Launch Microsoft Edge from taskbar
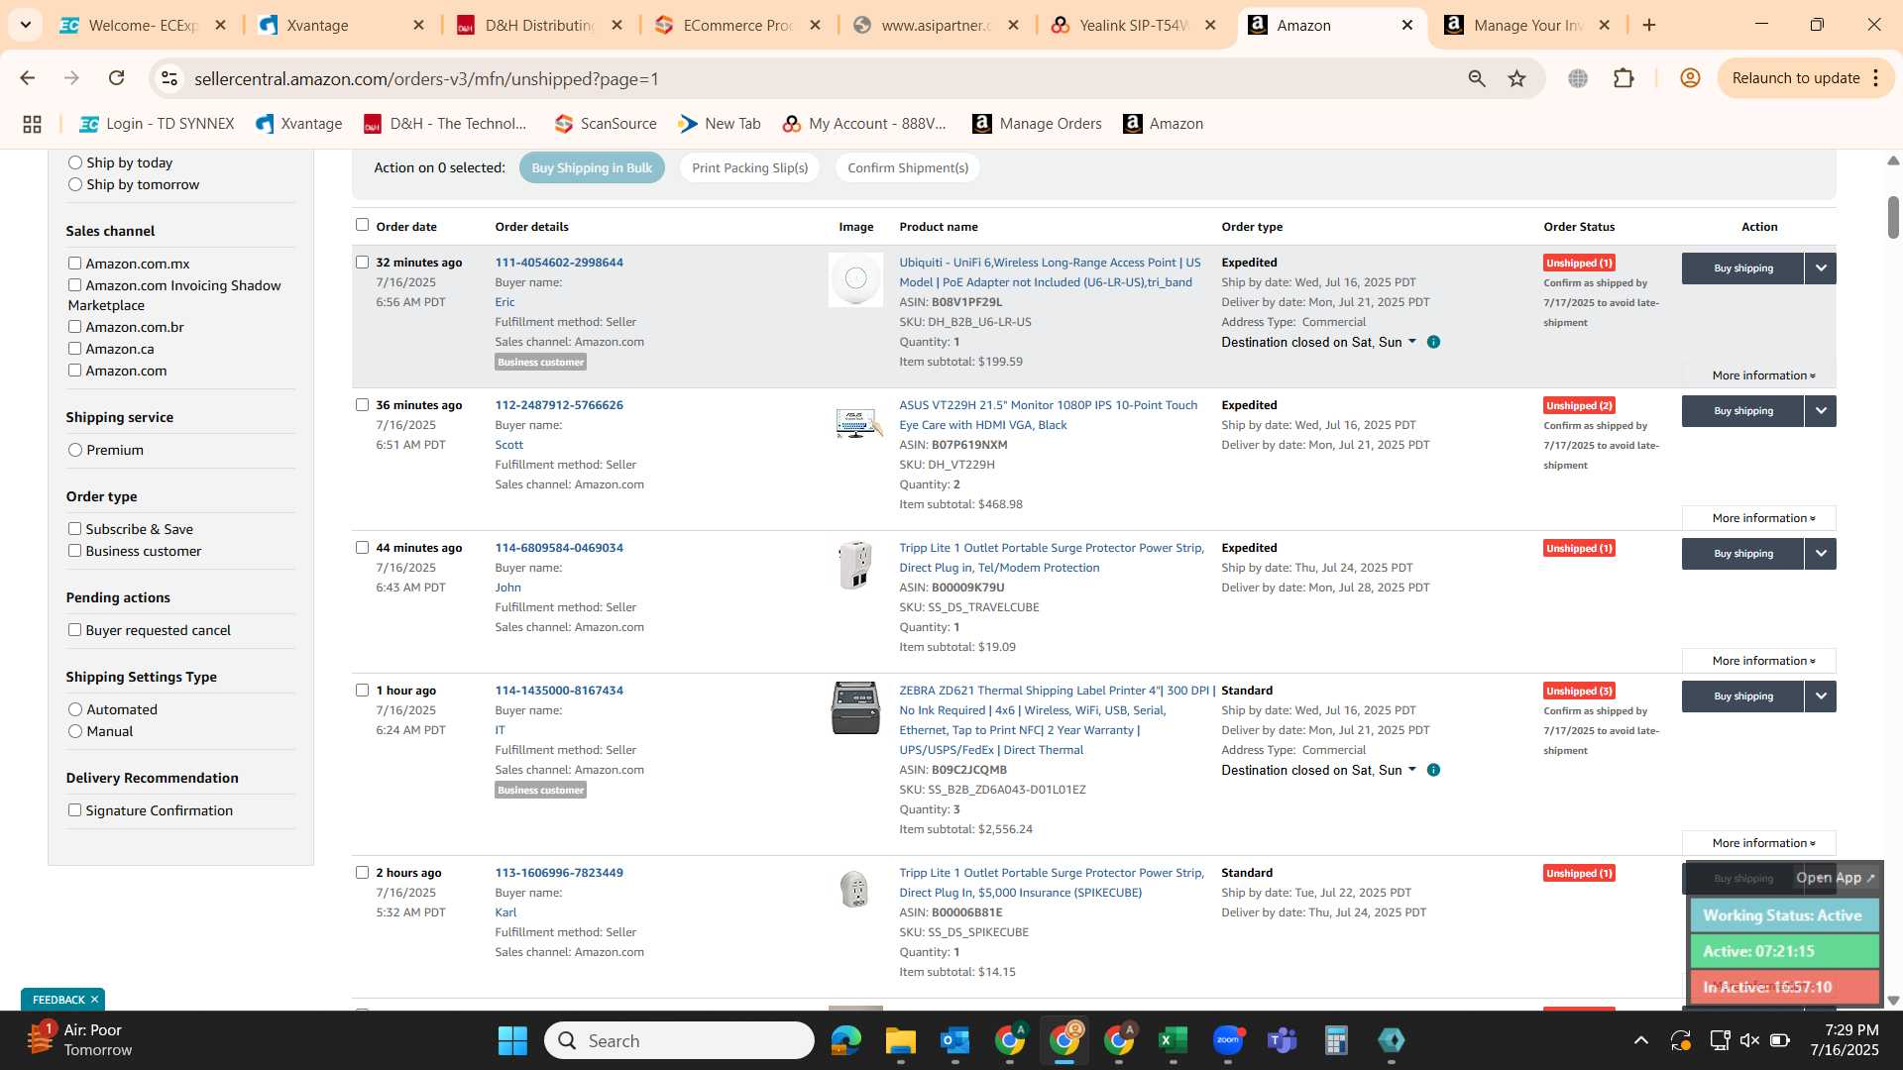The height and width of the screenshot is (1070, 1903). (x=845, y=1040)
